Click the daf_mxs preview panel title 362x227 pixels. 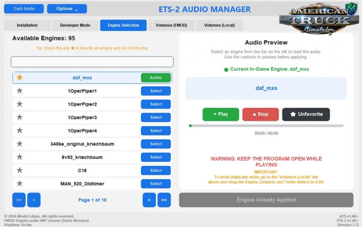point(266,88)
